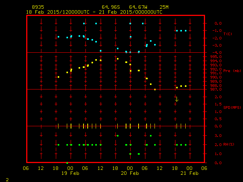Image resolution: width=243 pixels, height=182 pixels.
Task: Click the 989.0 pressure tick label
Action: pos(216,82)
